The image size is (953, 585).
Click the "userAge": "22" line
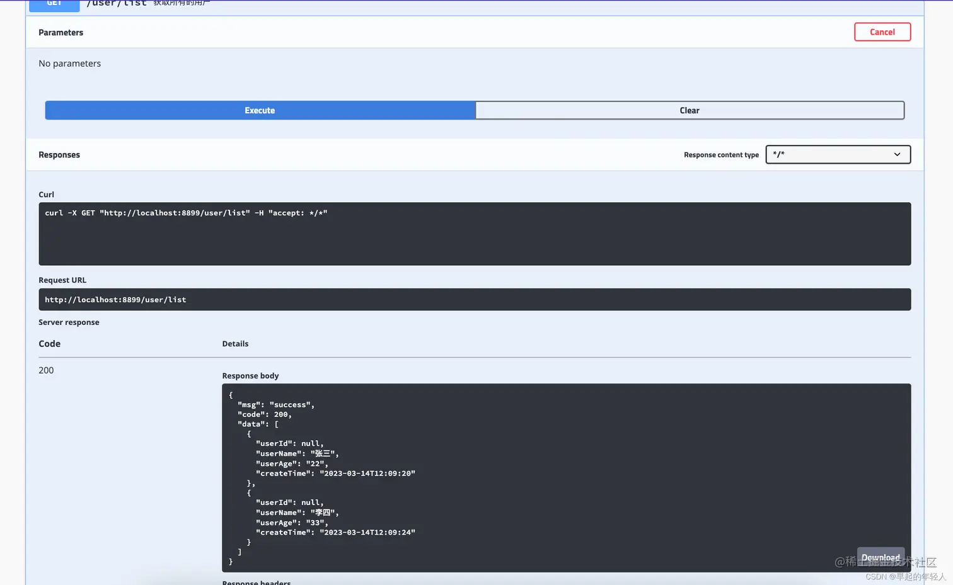292,463
